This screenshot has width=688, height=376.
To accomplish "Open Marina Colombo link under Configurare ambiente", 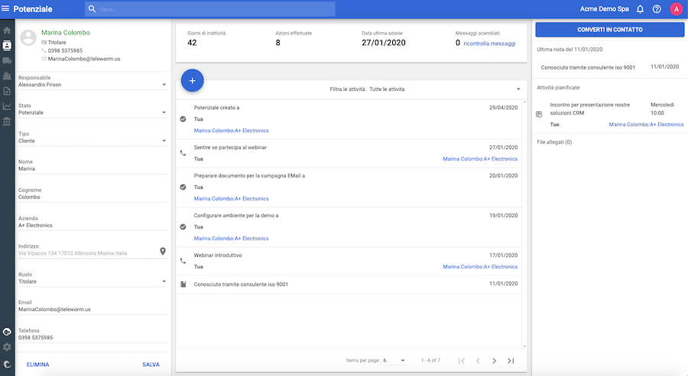I will pos(231,238).
